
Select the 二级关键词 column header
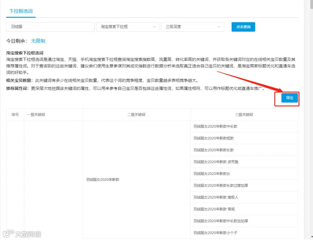137,115
